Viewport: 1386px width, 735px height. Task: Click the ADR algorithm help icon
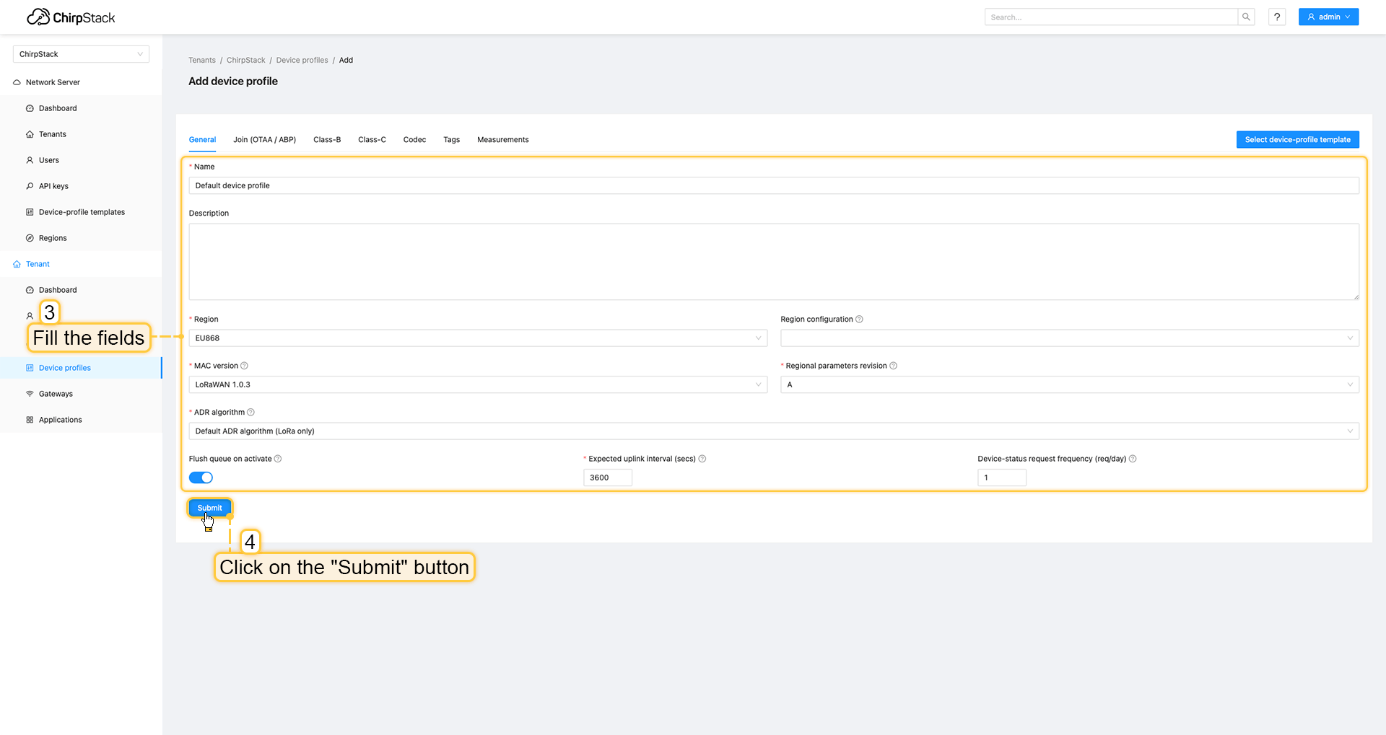(250, 413)
